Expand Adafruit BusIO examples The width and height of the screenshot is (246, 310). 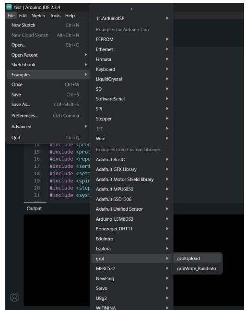click(x=131, y=159)
